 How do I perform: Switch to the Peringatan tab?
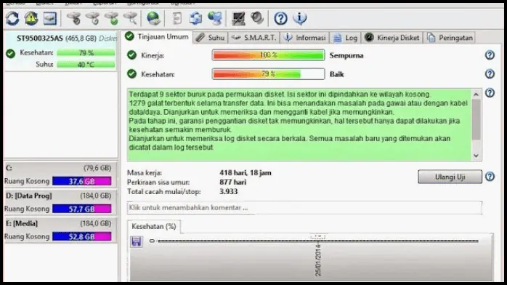(450, 38)
